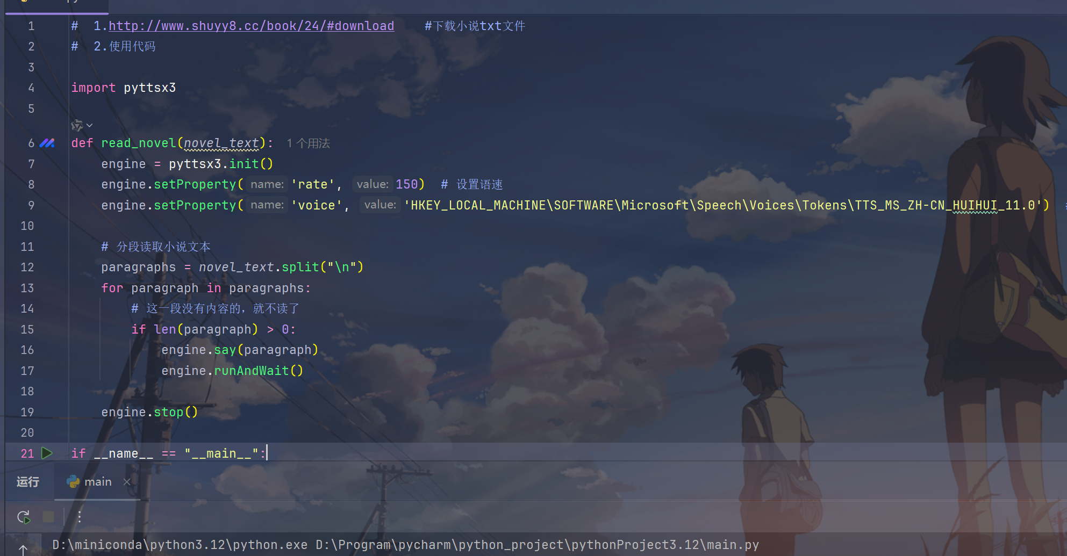Viewport: 1067px width, 556px height.
Task: Click the 'rate' string on line 8
Action: (x=312, y=184)
